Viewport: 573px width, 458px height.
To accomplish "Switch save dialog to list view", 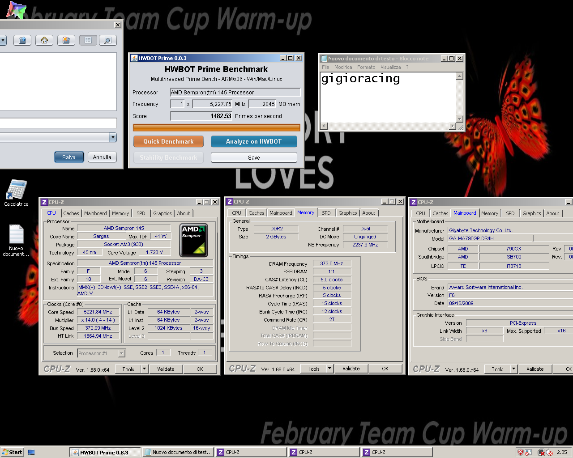I will (88, 40).
